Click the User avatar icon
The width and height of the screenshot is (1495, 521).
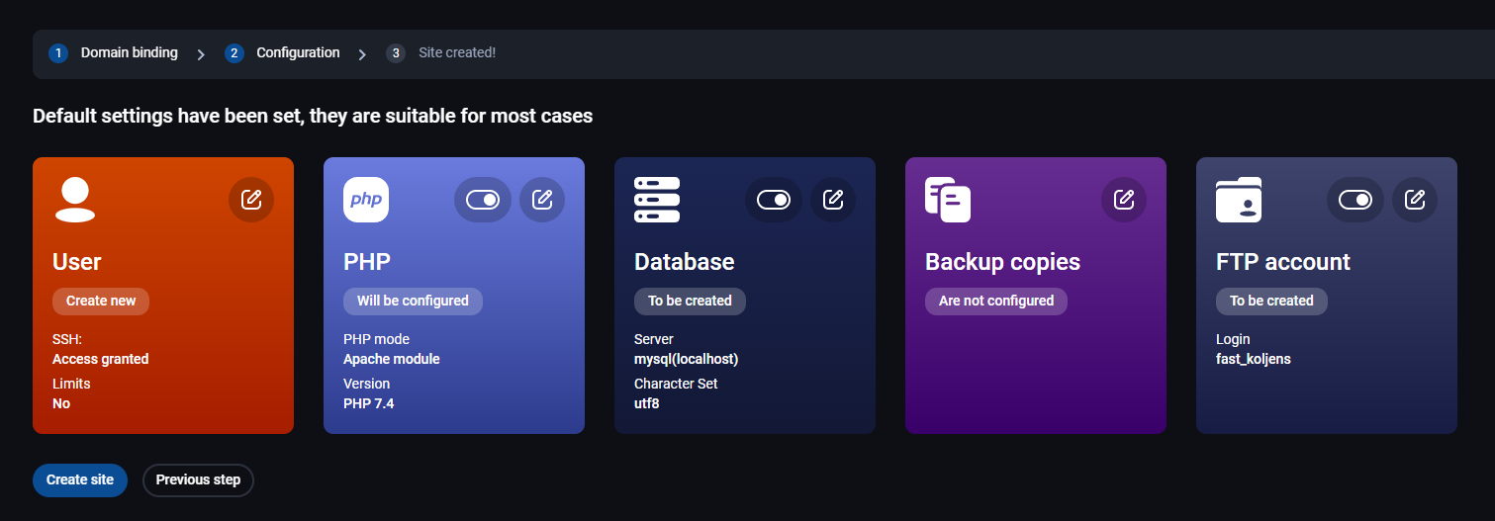[x=75, y=200]
